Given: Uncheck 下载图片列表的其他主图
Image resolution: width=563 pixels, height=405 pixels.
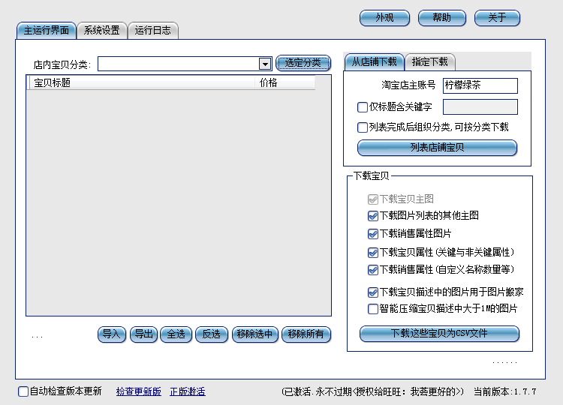Looking at the screenshot, I should click(x=373, y=215).
